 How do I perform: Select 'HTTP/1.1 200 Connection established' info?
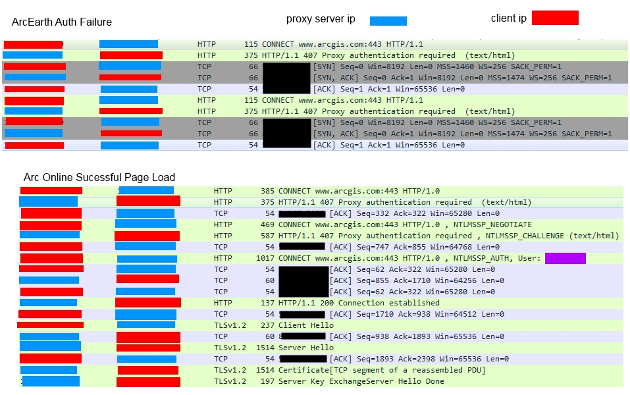[359, 303]
